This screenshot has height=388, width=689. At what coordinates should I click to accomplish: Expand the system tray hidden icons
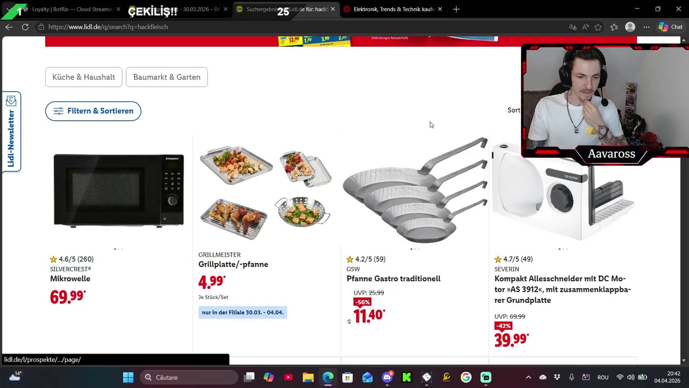pyautogui.click(x=528, y=377)
